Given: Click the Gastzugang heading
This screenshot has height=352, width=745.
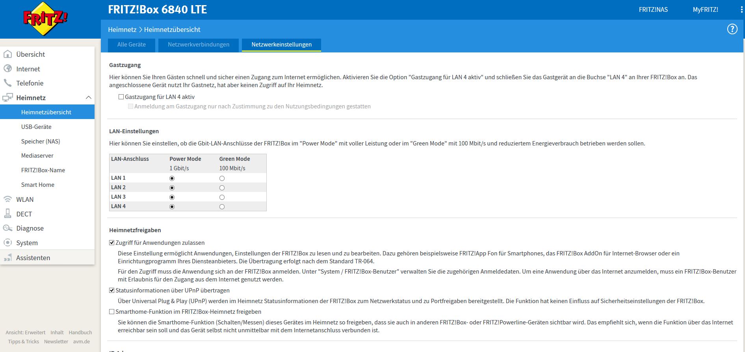Looking at the screenshot, I should click(125, 65).
